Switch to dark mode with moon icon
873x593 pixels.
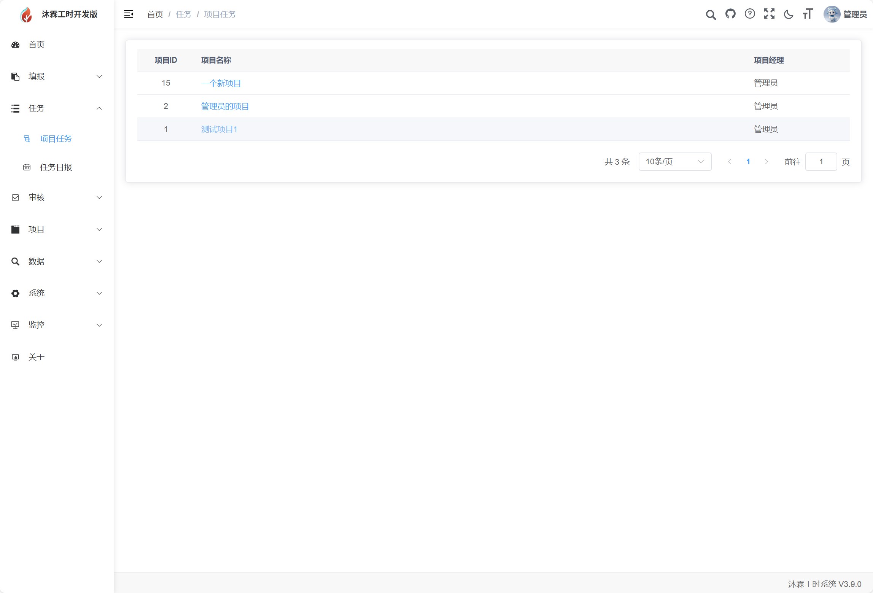pyautogui.click(x=788, y=14)
